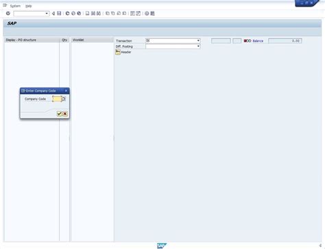Go to Previous Page icon

pyautogui.click(x=113, y=14)
